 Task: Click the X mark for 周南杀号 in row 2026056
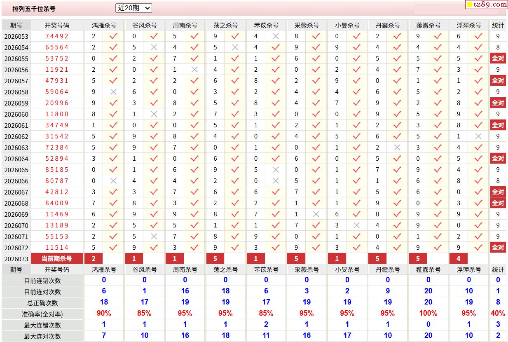coord(194,70)
